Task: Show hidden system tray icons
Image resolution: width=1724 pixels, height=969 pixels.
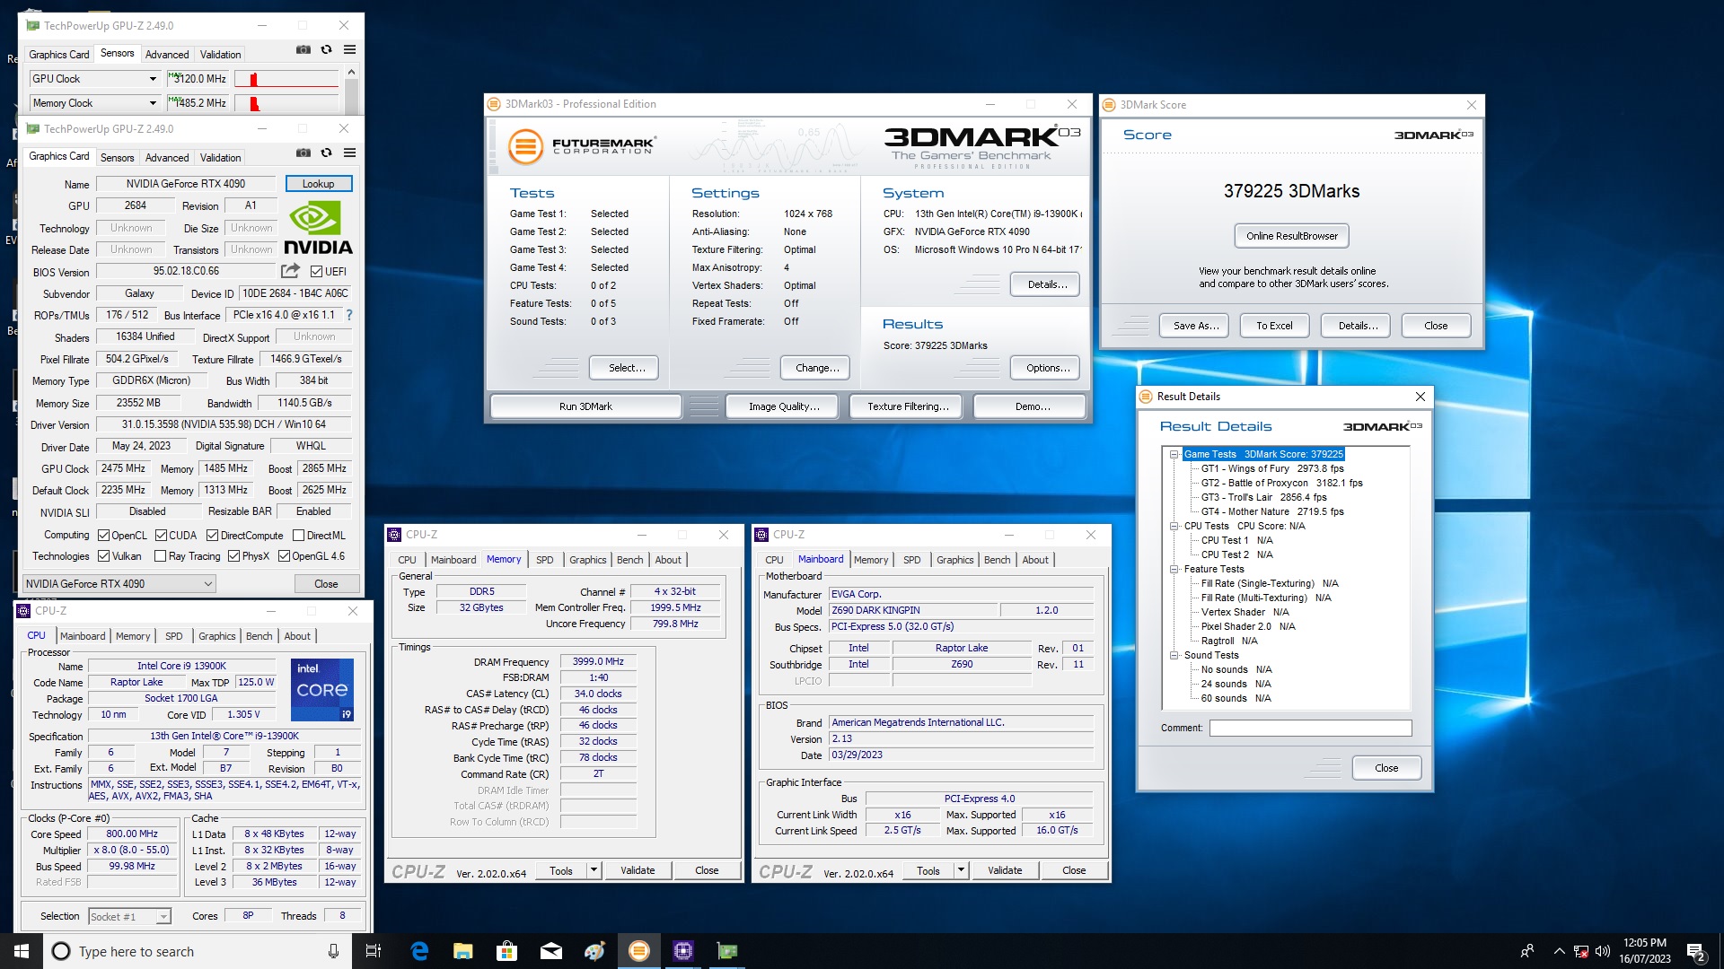Action: click(x=1559, y=951)
